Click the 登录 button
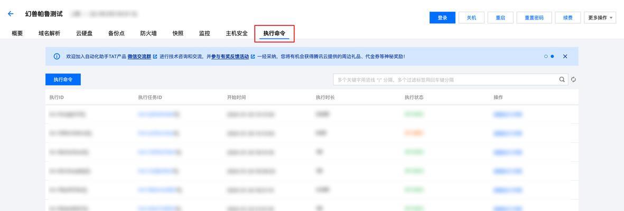 443,17
